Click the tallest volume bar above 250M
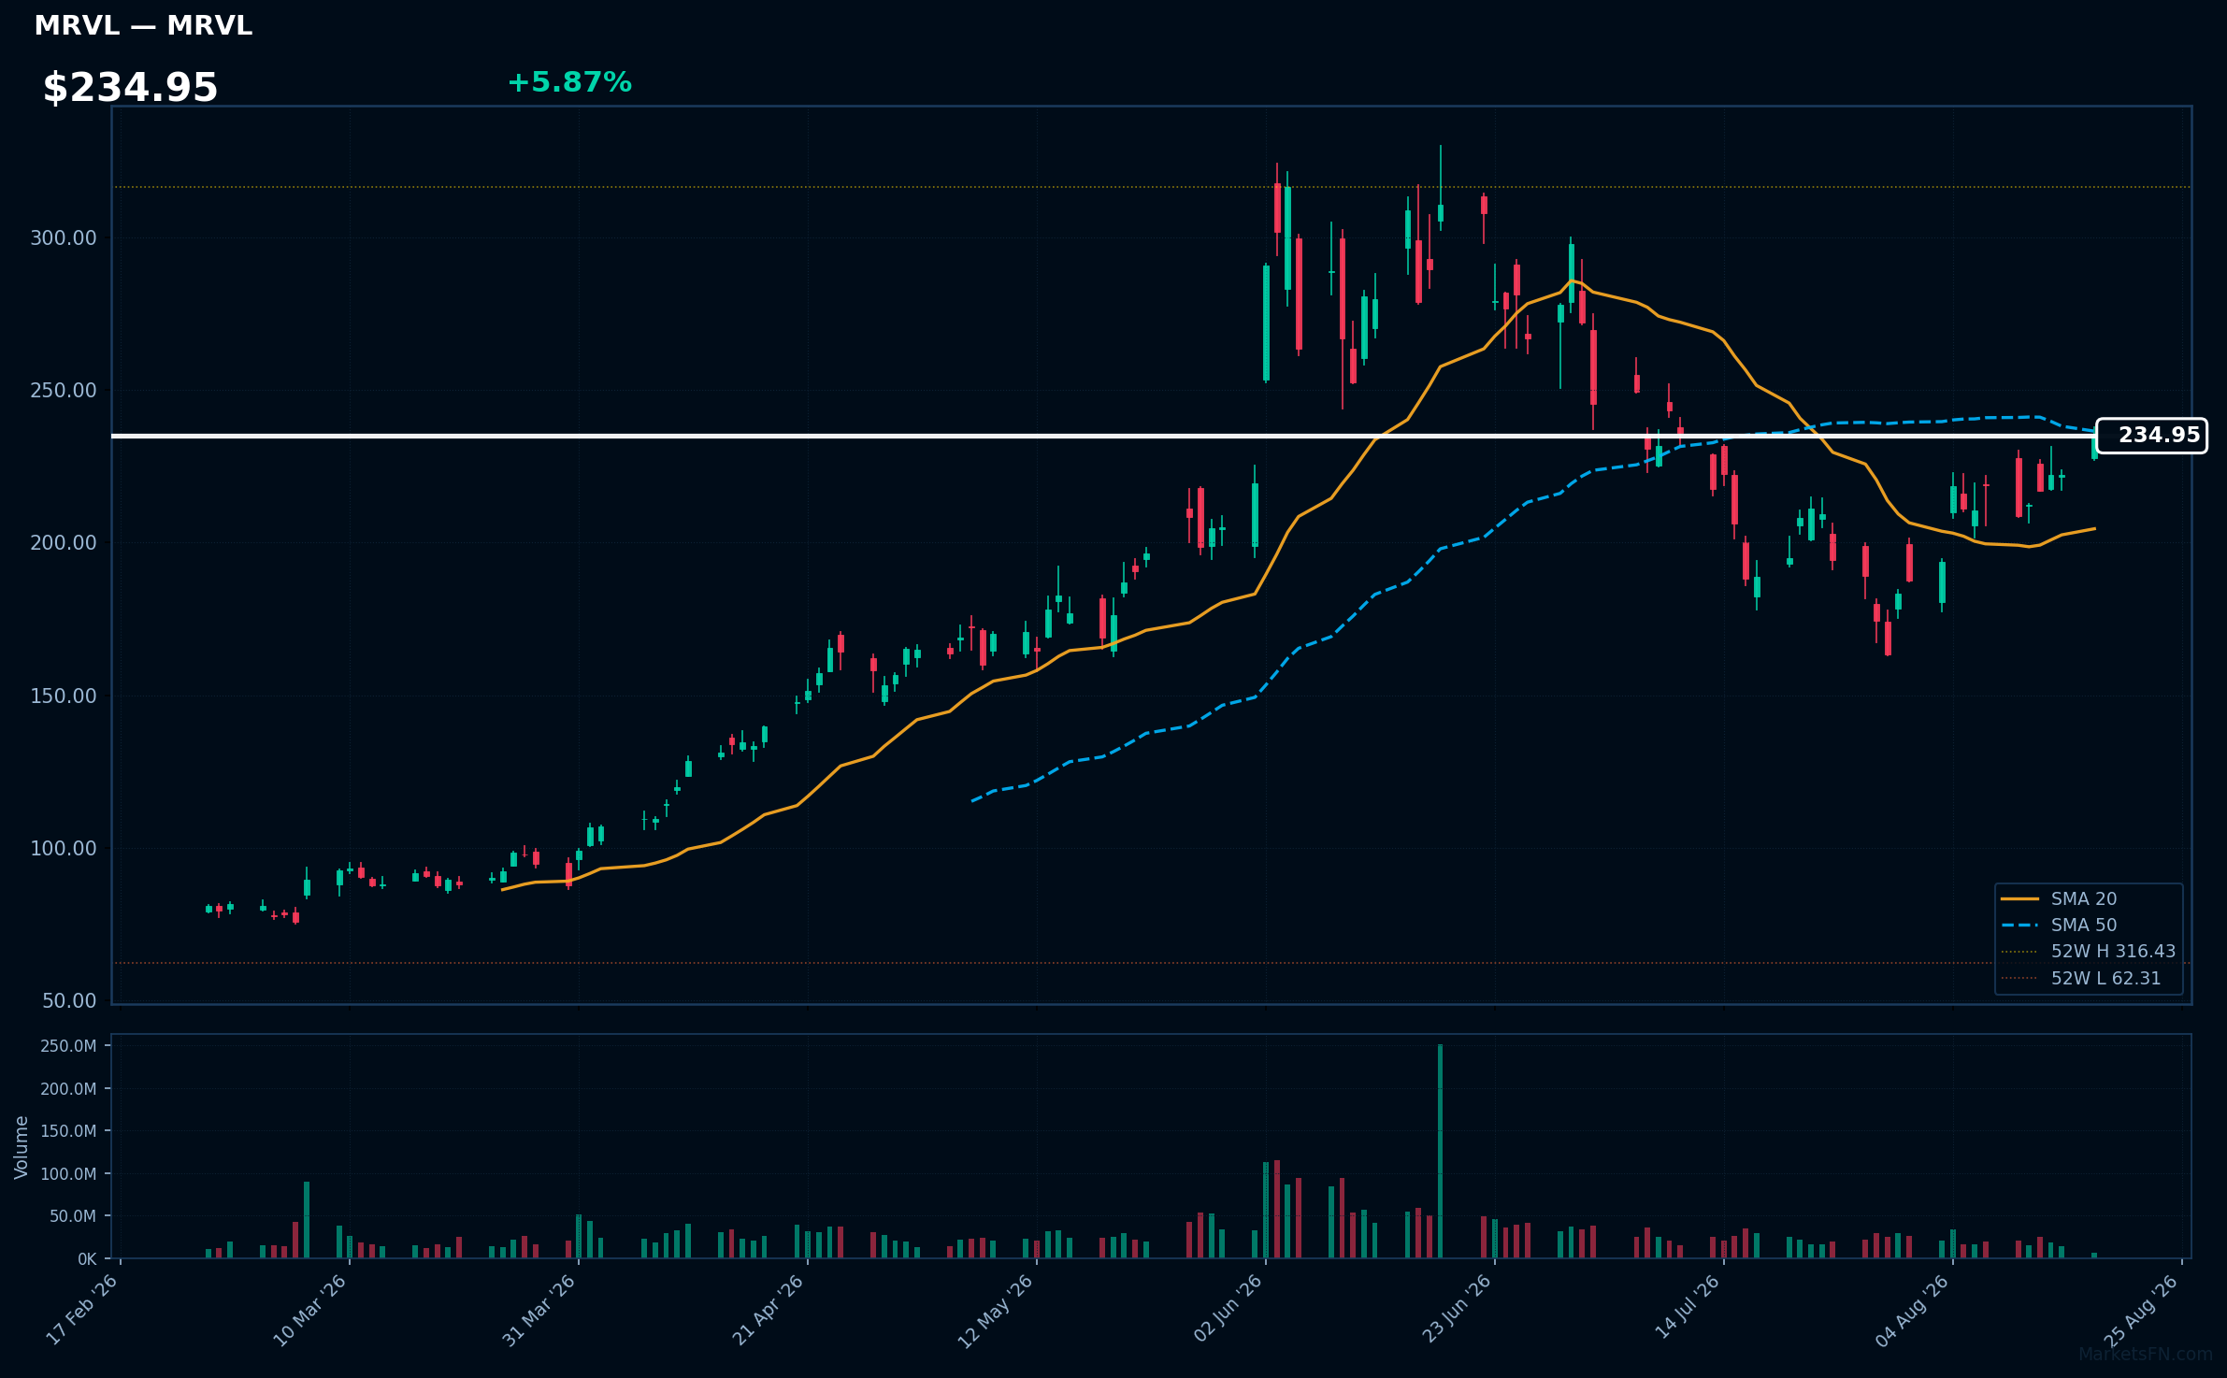The width and height of the screenshot is (2227, 1378). click(1440, 1151)
